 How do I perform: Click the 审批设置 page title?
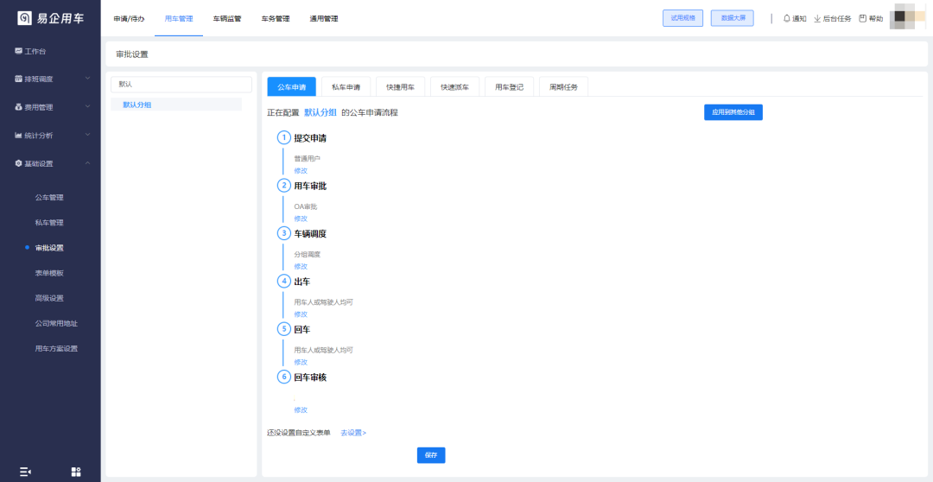pos(132,54)
